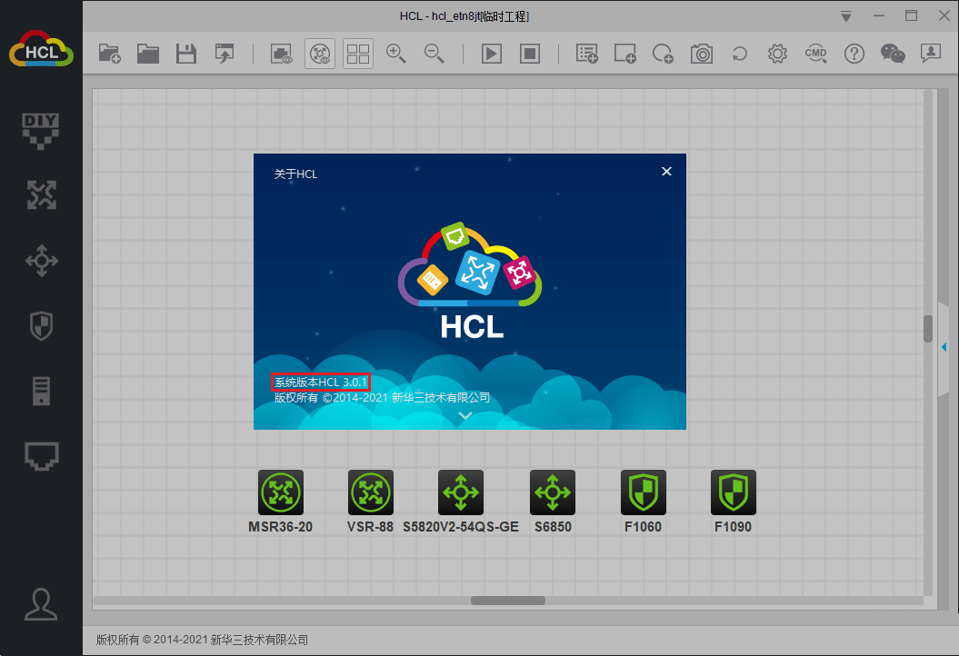Click the horizontal scrollbar thumb

point(507,601)
